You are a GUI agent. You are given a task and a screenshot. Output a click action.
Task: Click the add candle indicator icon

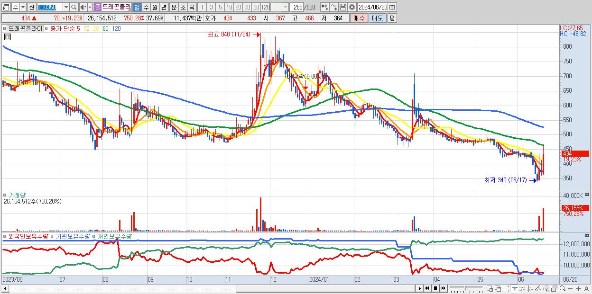tap(324, 7)
